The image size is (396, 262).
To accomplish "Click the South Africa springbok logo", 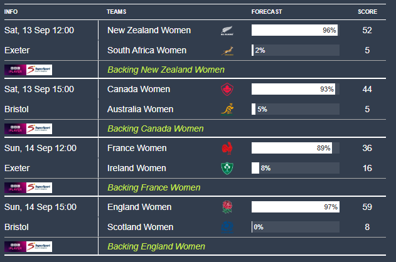I will pyautogui.click(x=227, y=51).
